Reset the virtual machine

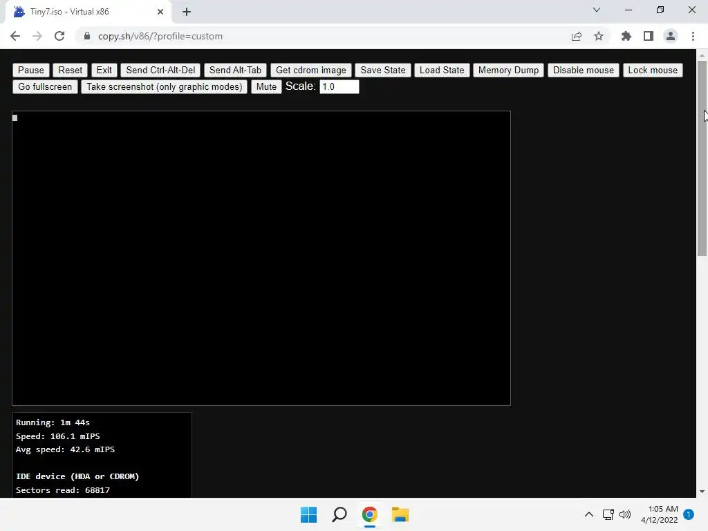(71, 70)
